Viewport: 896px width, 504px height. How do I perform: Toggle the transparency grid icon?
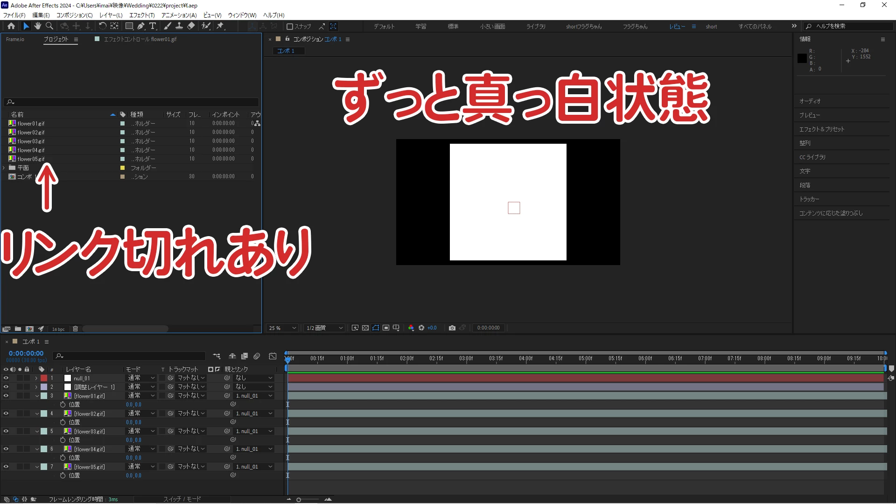click(365, 328)
